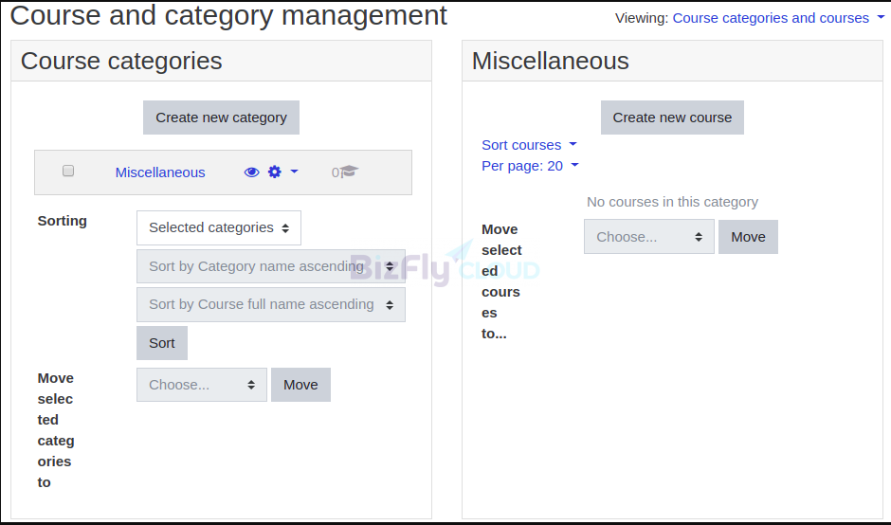
Task: Toggle the Miscellaneous category visibility eye icon
Action: point(252,172)
